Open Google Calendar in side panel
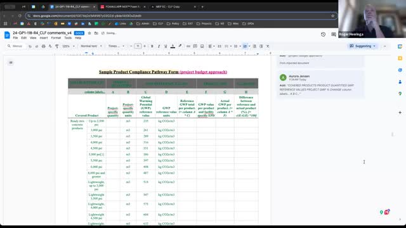The height and width of the screenshot is (228, 406). [400, 46]
